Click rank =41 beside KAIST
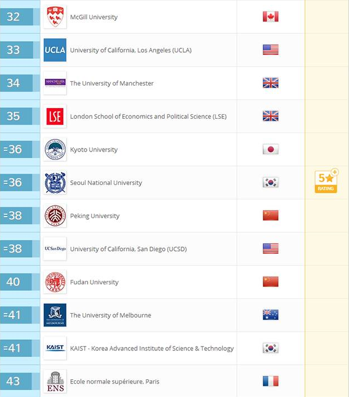349x397 pixels. pos(12,348)
